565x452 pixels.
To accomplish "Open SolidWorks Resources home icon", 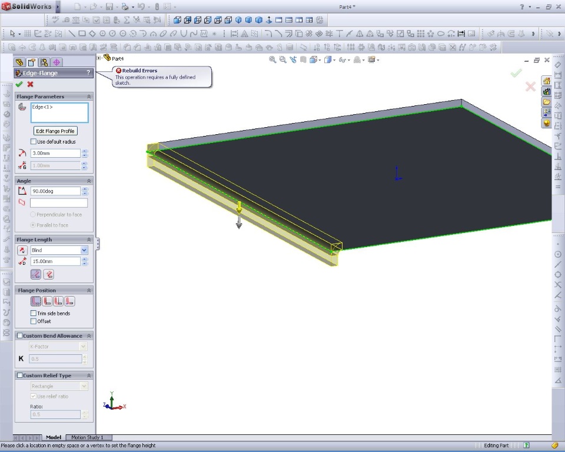I will (x=547, y=81).
